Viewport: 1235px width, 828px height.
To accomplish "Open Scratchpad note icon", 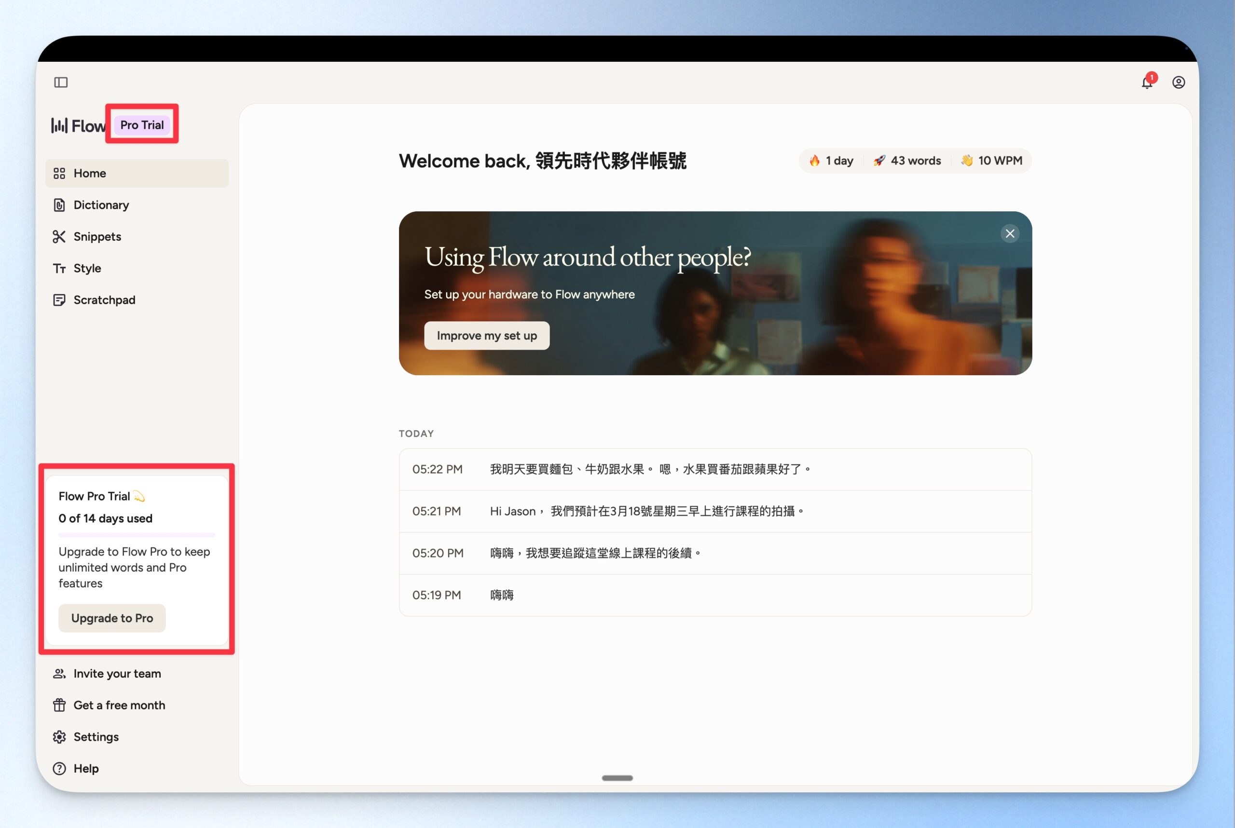I will 59,300.
